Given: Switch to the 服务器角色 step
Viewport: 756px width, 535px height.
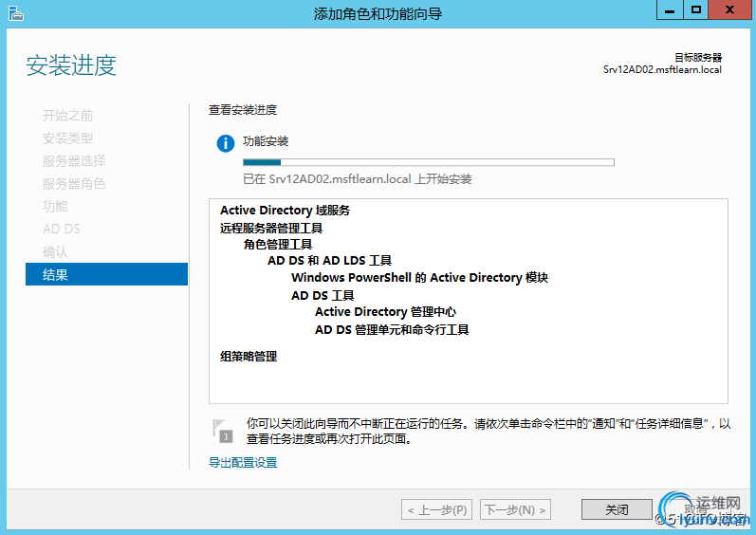Looking at the screenshot, I should [74, 184].
